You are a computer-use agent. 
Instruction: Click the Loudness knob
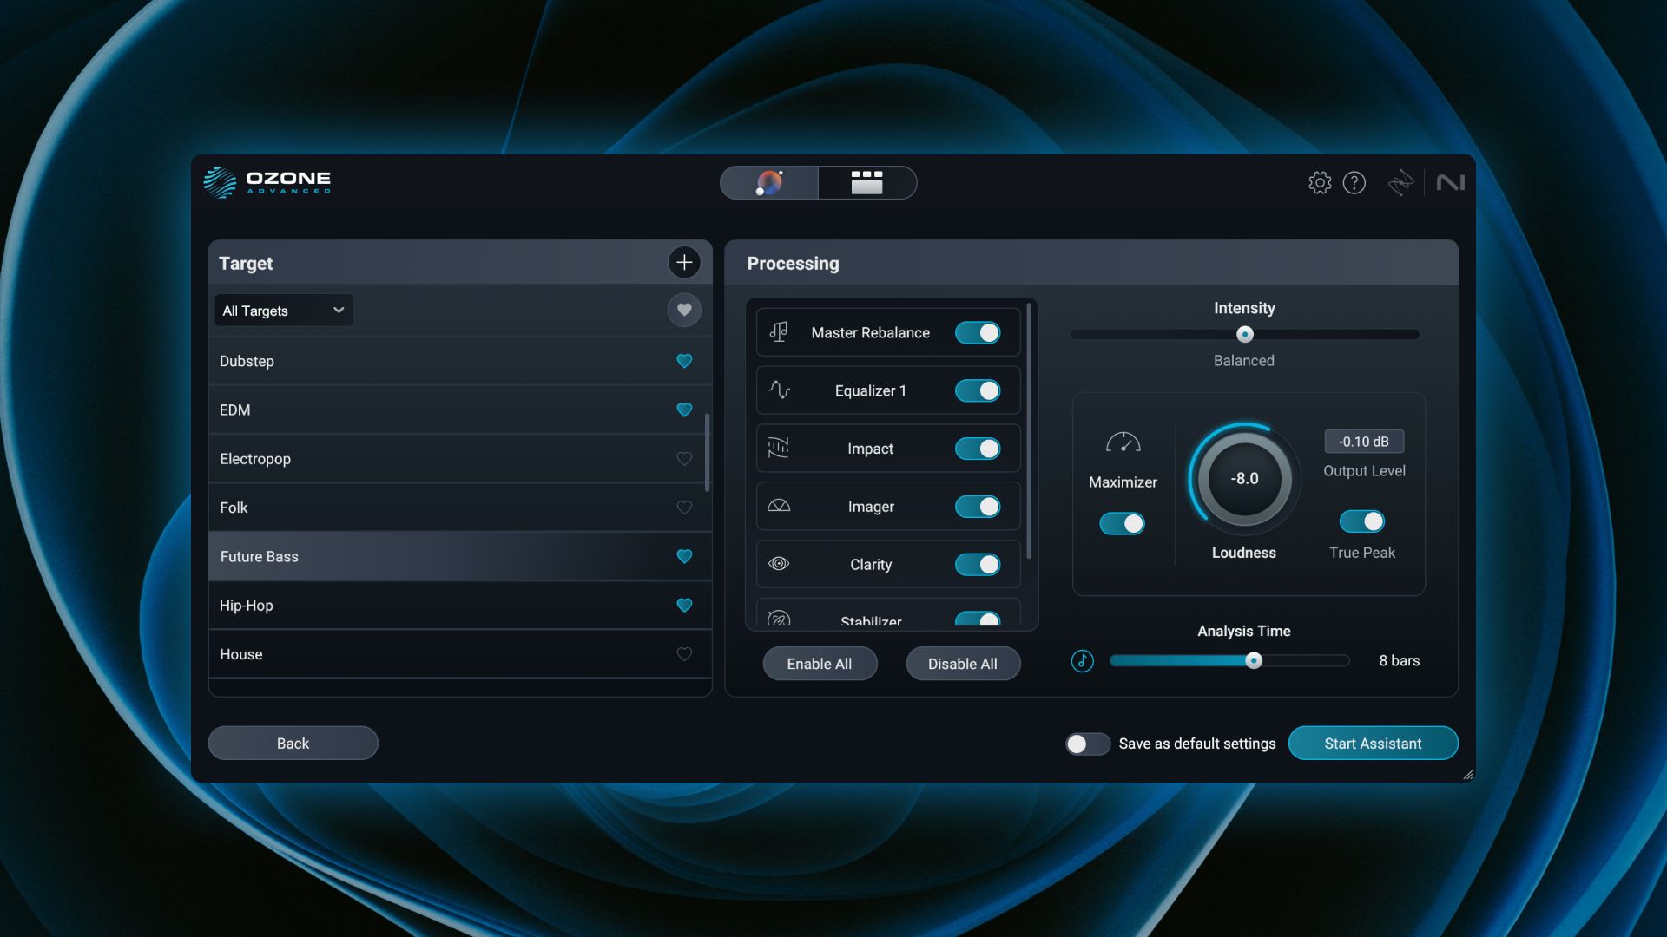point(1244,479)
